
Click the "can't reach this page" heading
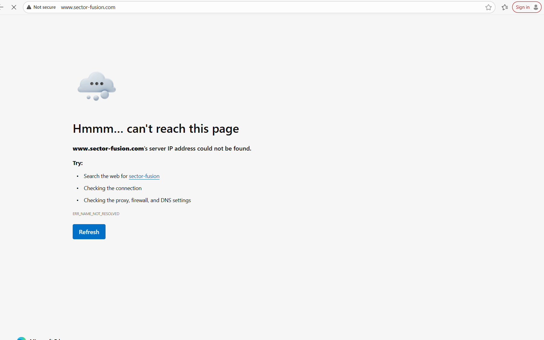pos(156,129)
